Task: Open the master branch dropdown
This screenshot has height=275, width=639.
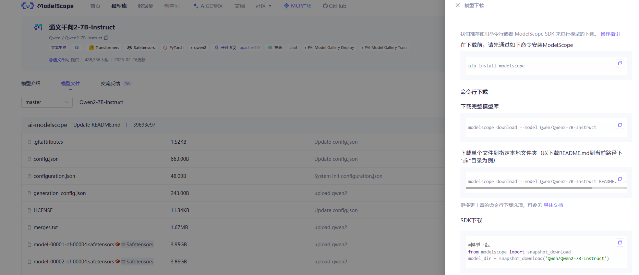Action: (47, 102)
